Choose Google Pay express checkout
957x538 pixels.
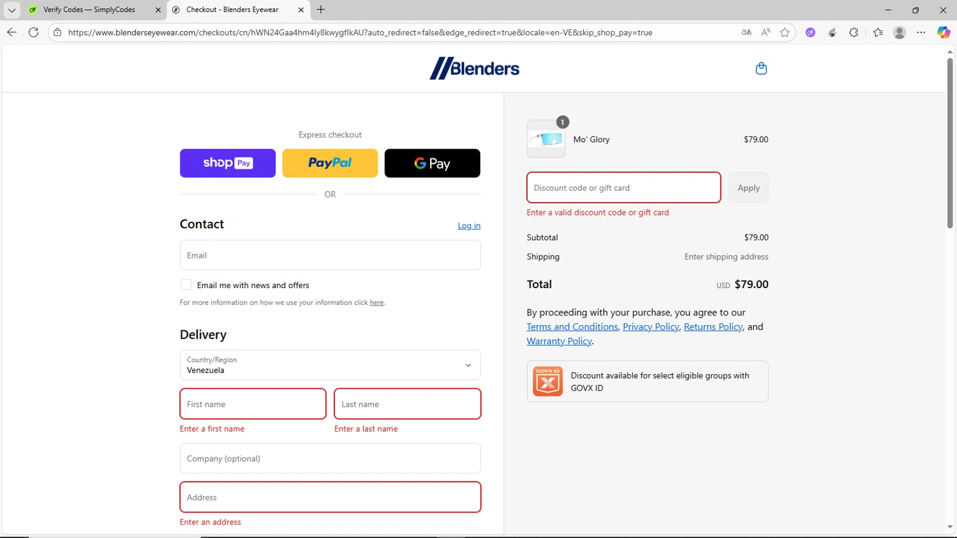[433, 163]
